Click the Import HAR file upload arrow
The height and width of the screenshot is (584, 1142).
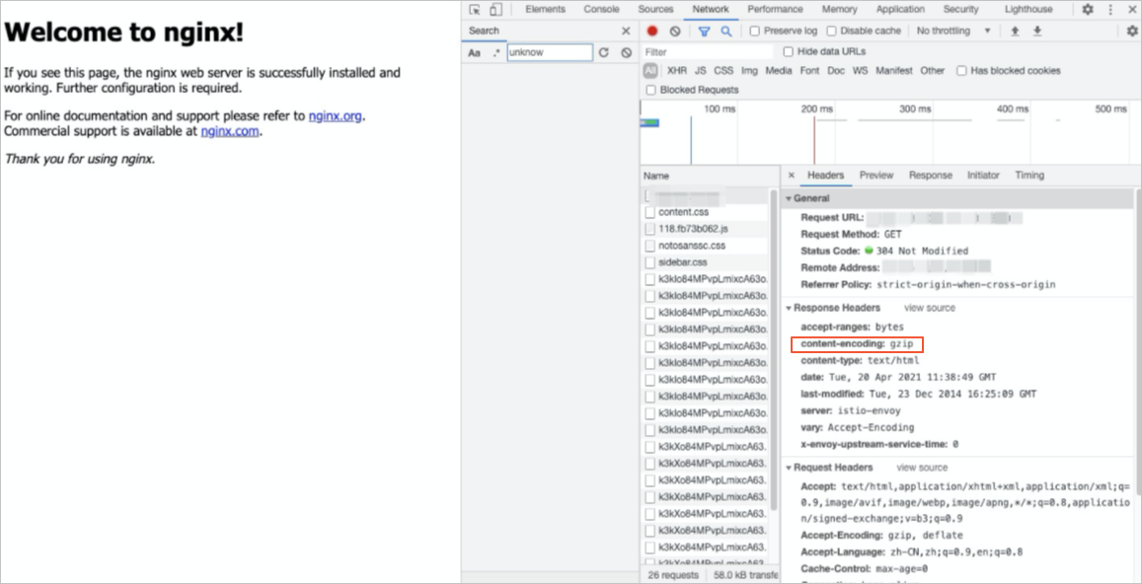[x=1015, y=31]
